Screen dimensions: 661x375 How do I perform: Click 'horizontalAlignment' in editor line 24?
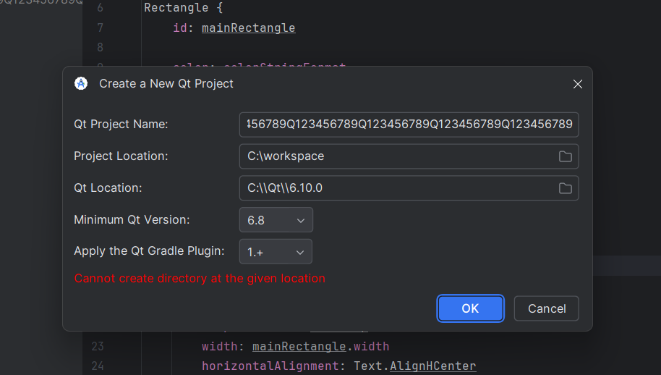tap(270, 366)
